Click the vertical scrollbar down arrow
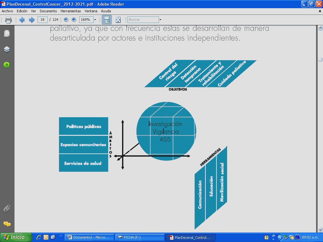 (320, 230)
